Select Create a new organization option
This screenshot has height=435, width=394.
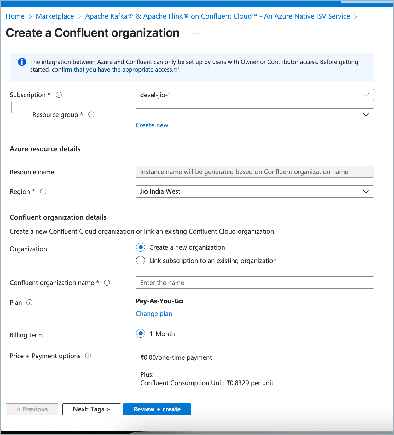(141, 247)
